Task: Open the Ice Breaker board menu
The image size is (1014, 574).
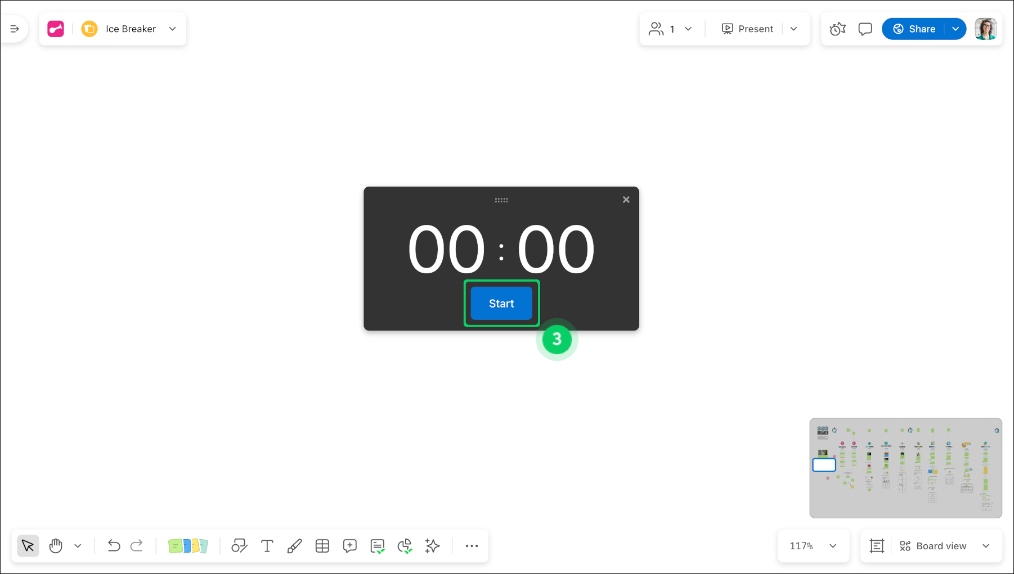Action: coord(172,29)
